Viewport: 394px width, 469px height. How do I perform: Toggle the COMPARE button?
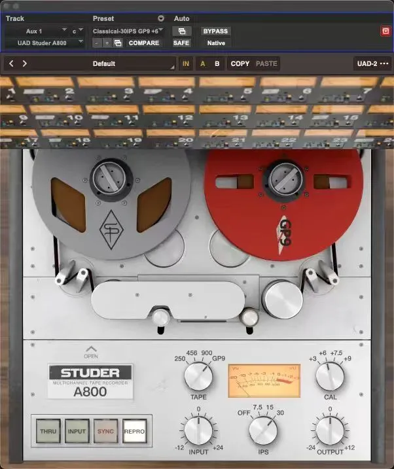tap(144, 43)
